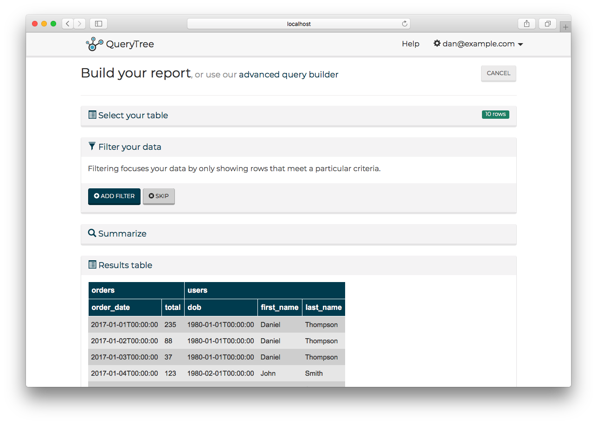Click the QueryTree logo icon
This screenshot has width=597, height=424.
click(x=93, y=44)
